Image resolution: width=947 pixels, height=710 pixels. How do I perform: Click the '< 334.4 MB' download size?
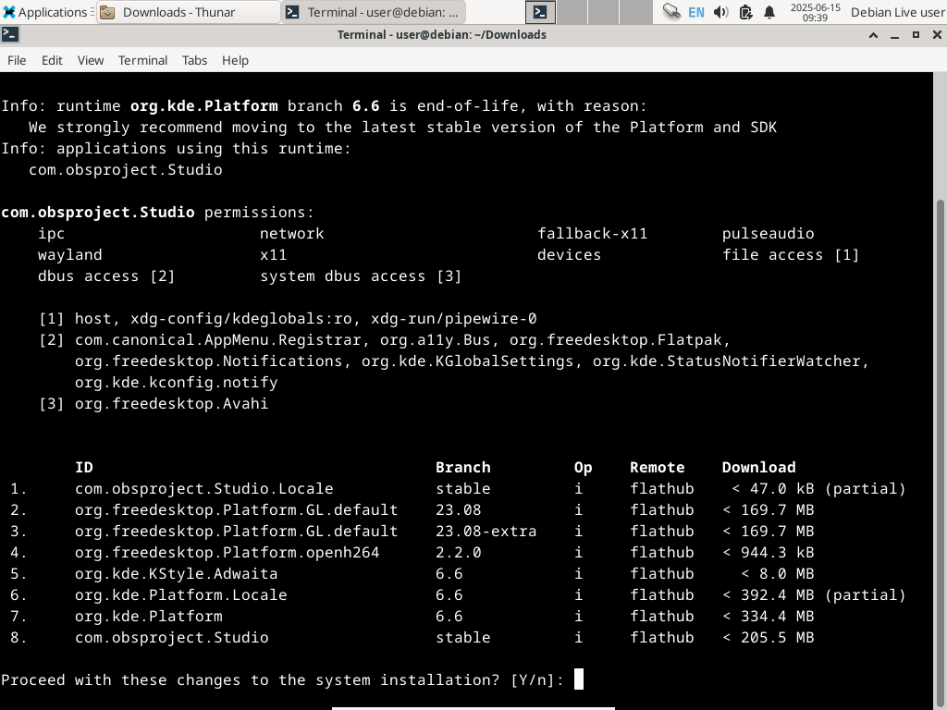pos(769,617)
